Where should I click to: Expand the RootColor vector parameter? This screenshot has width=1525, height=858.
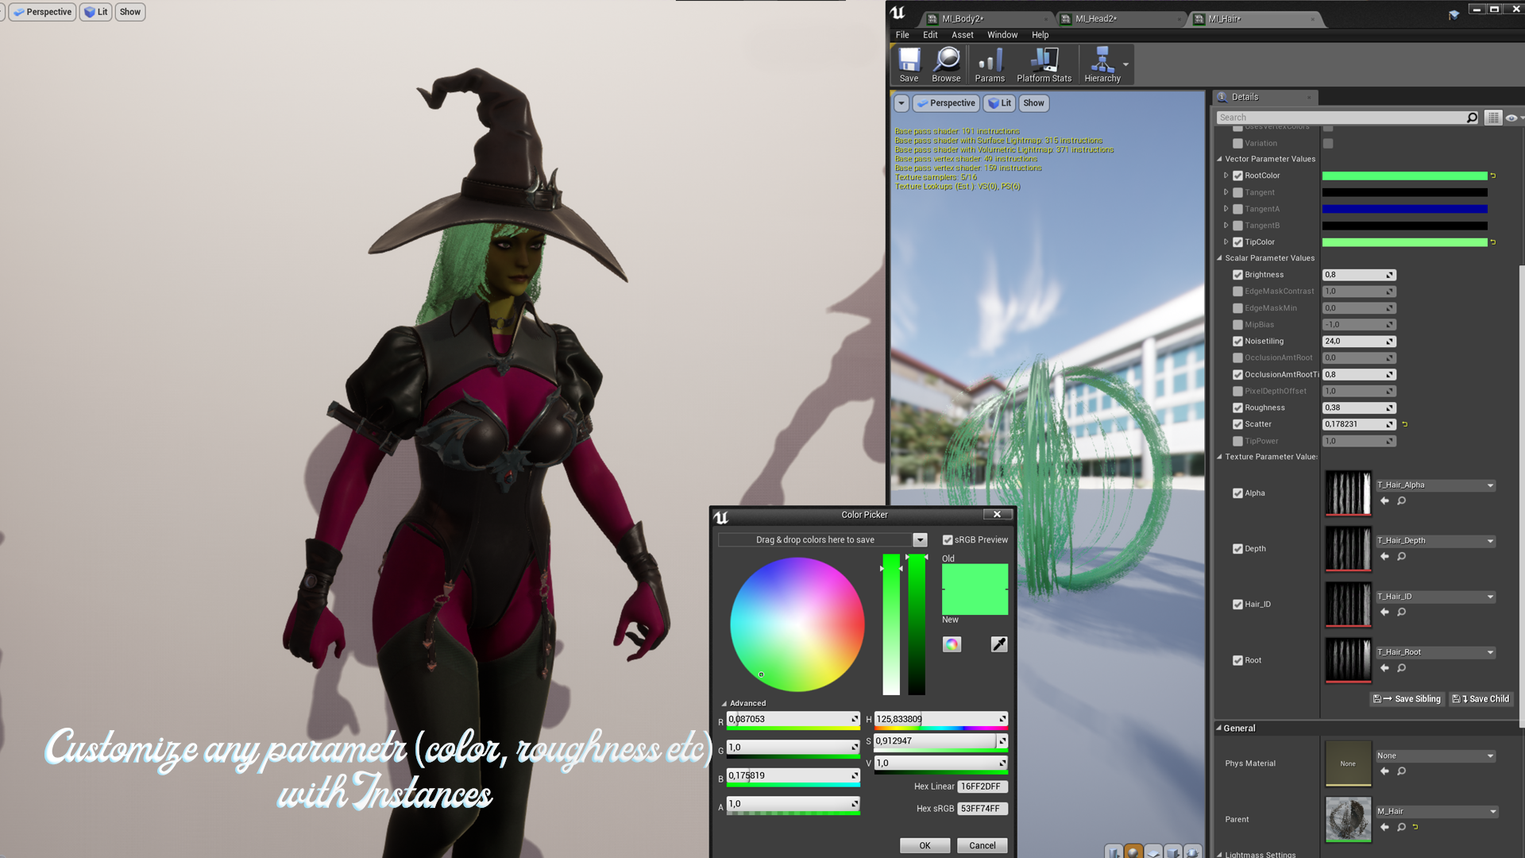pos(1226,176)
